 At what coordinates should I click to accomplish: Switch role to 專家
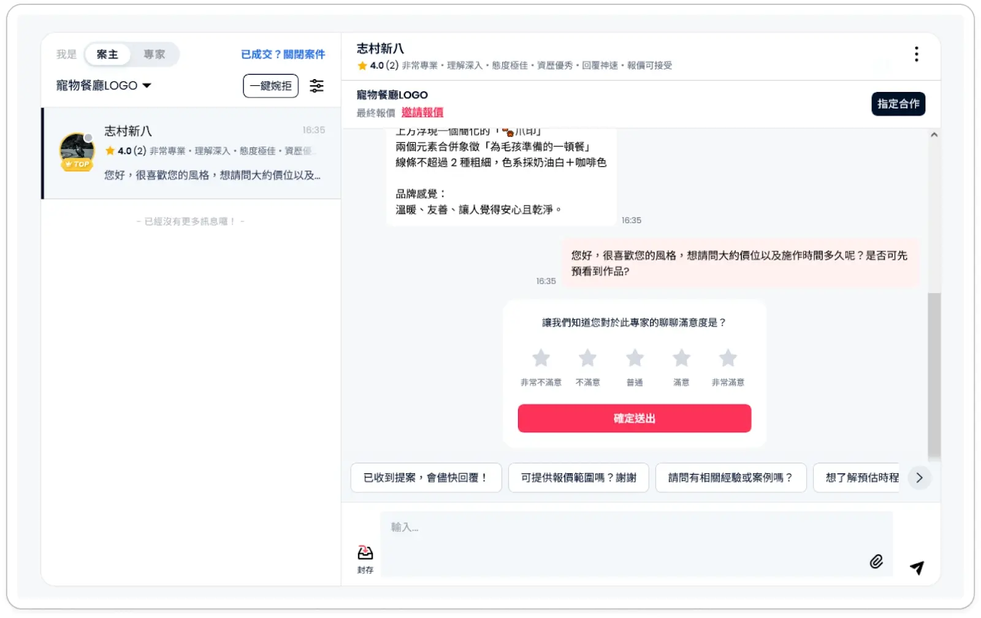coord(154,55)
